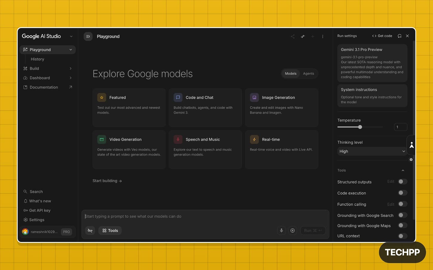Toggle the Structured outputs switch
The image size is (433, 270).
[x=403, y=181]
